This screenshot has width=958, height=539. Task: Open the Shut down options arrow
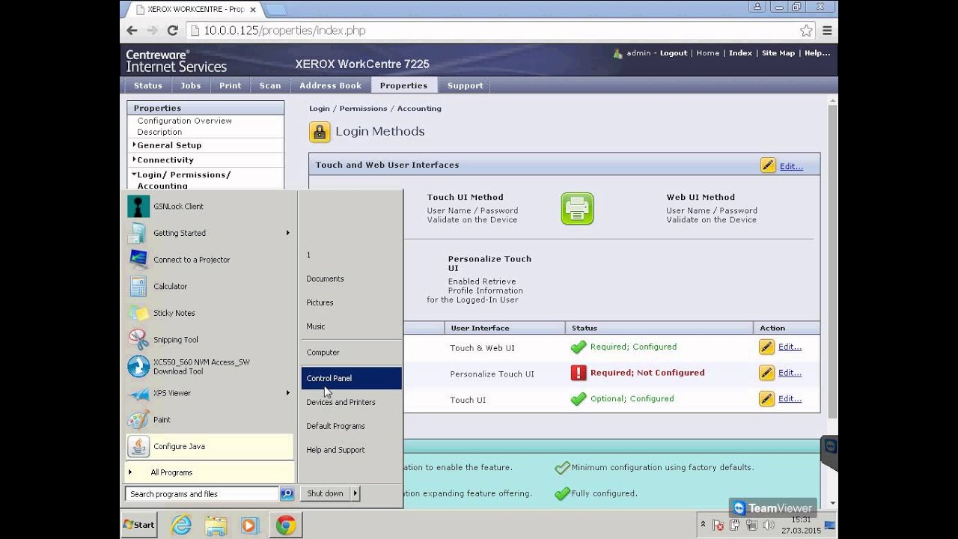(355, 493)
